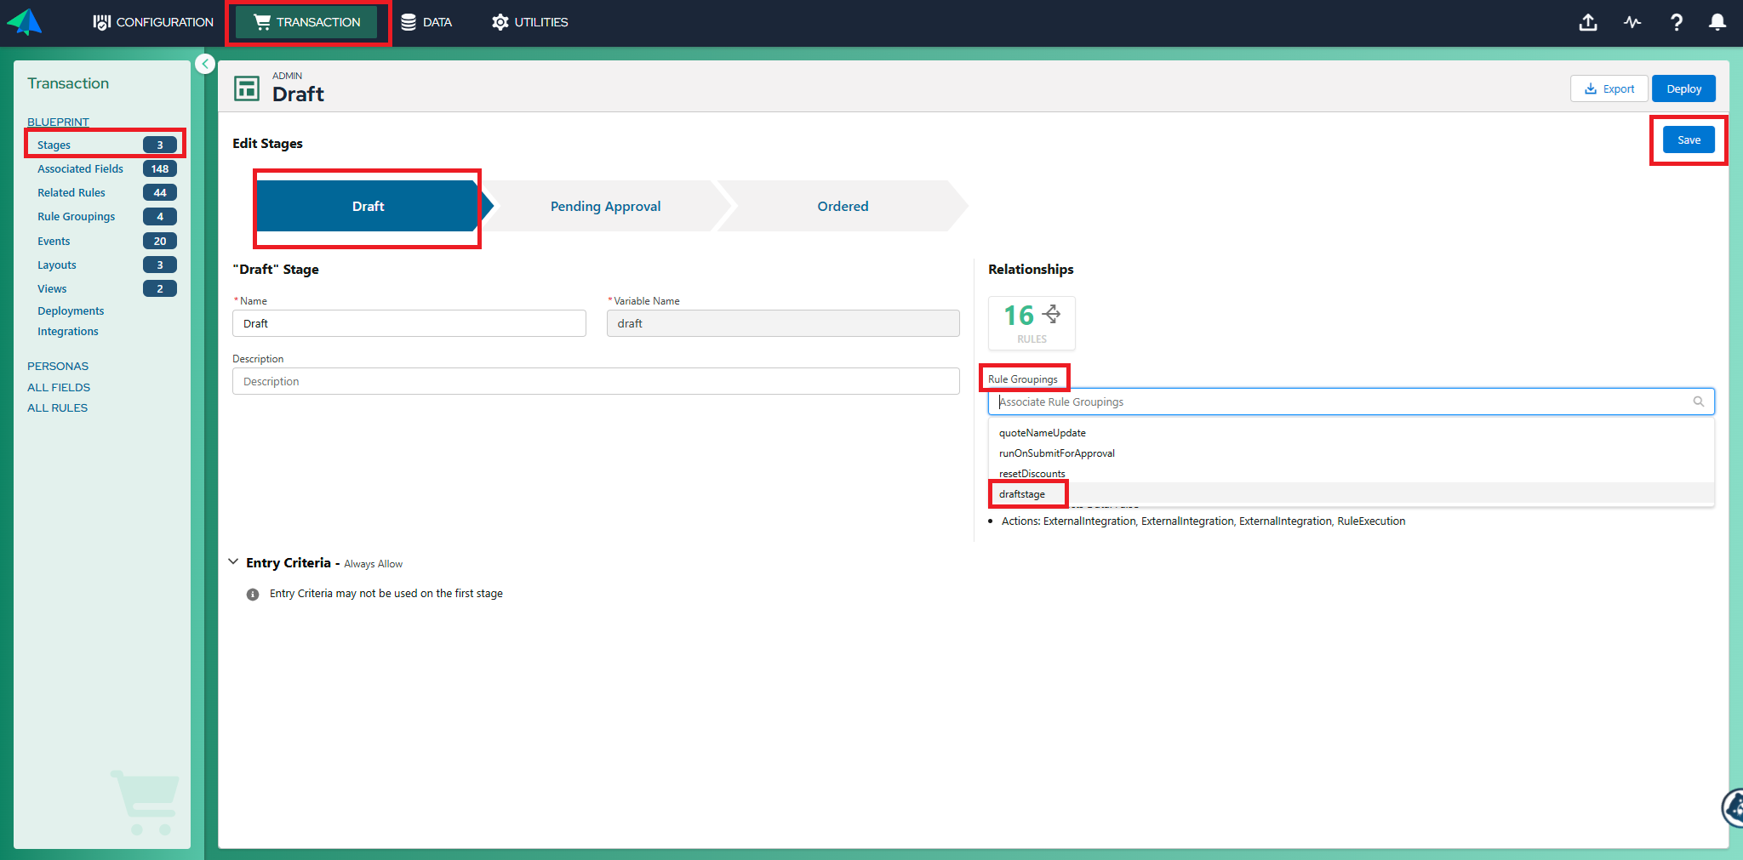Open Views section
1743x860 pixels.
coord(52,289)
